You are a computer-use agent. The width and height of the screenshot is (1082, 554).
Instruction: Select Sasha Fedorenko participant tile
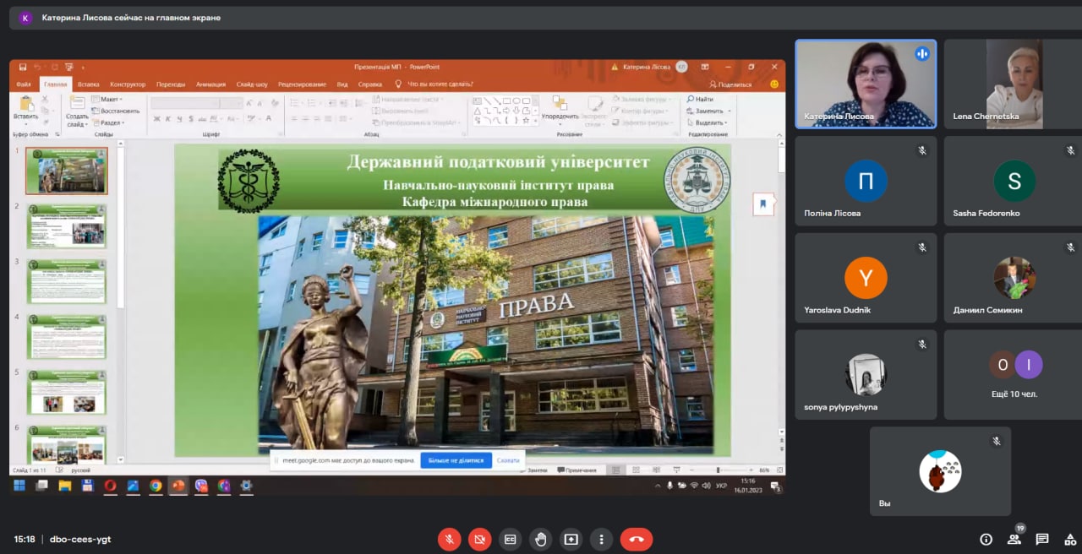point(1014,181)
